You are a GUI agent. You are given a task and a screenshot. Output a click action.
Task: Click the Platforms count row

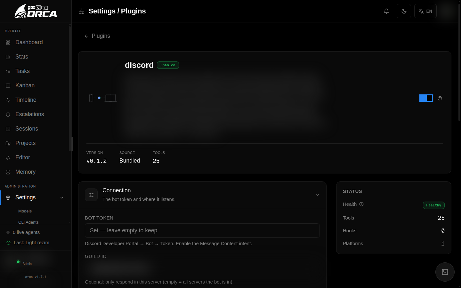click(x=394, y=244)
